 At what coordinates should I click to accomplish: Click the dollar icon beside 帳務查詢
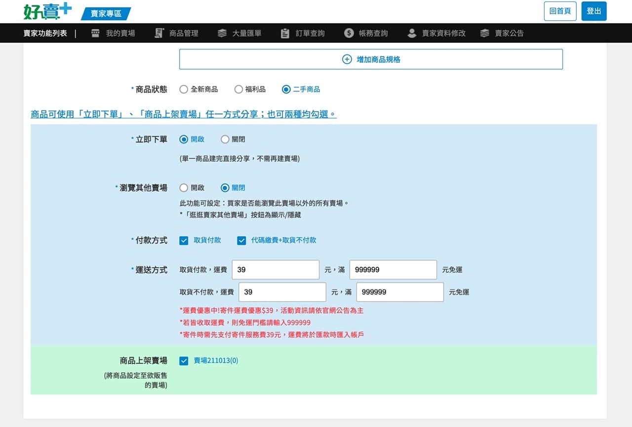349,33
